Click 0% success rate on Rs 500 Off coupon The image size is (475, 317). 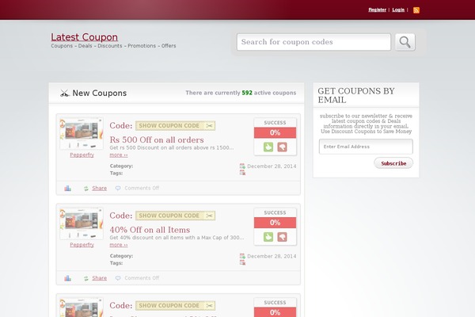[275, 132]
